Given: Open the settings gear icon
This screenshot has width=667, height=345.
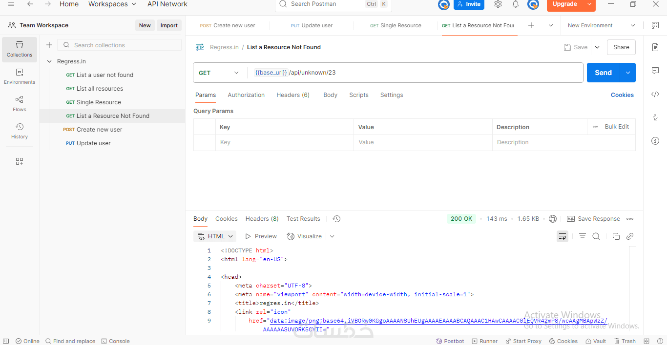Looking at the screenshot, I should pyautogui.click(x=498, y=4).
